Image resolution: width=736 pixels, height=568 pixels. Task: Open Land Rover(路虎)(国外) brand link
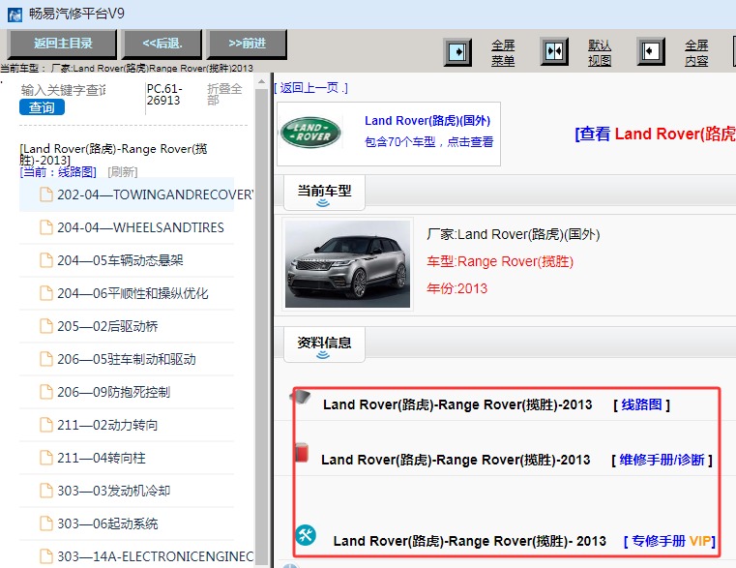point(427,121)
